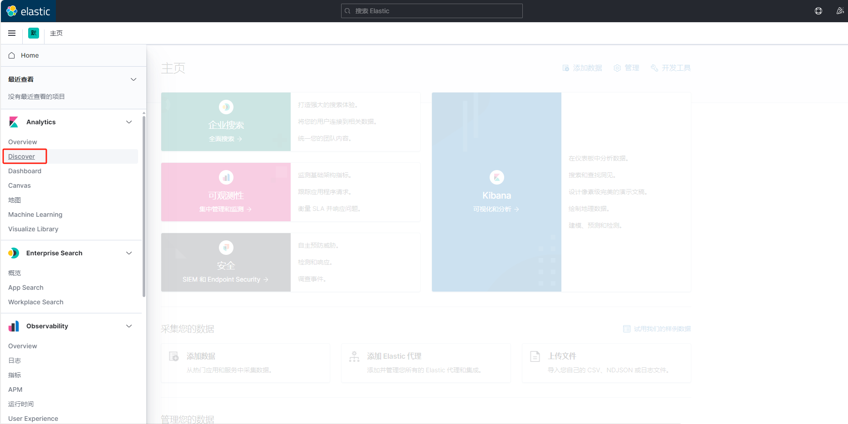Viewport: 848px width, 424px height.
Task: Open SIEM 和 Endpoint Security link
Action: pos(225,279)
